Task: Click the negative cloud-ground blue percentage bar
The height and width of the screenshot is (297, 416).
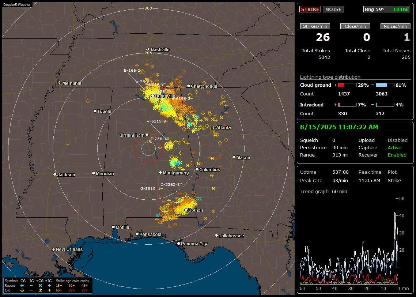Action: 385,85
